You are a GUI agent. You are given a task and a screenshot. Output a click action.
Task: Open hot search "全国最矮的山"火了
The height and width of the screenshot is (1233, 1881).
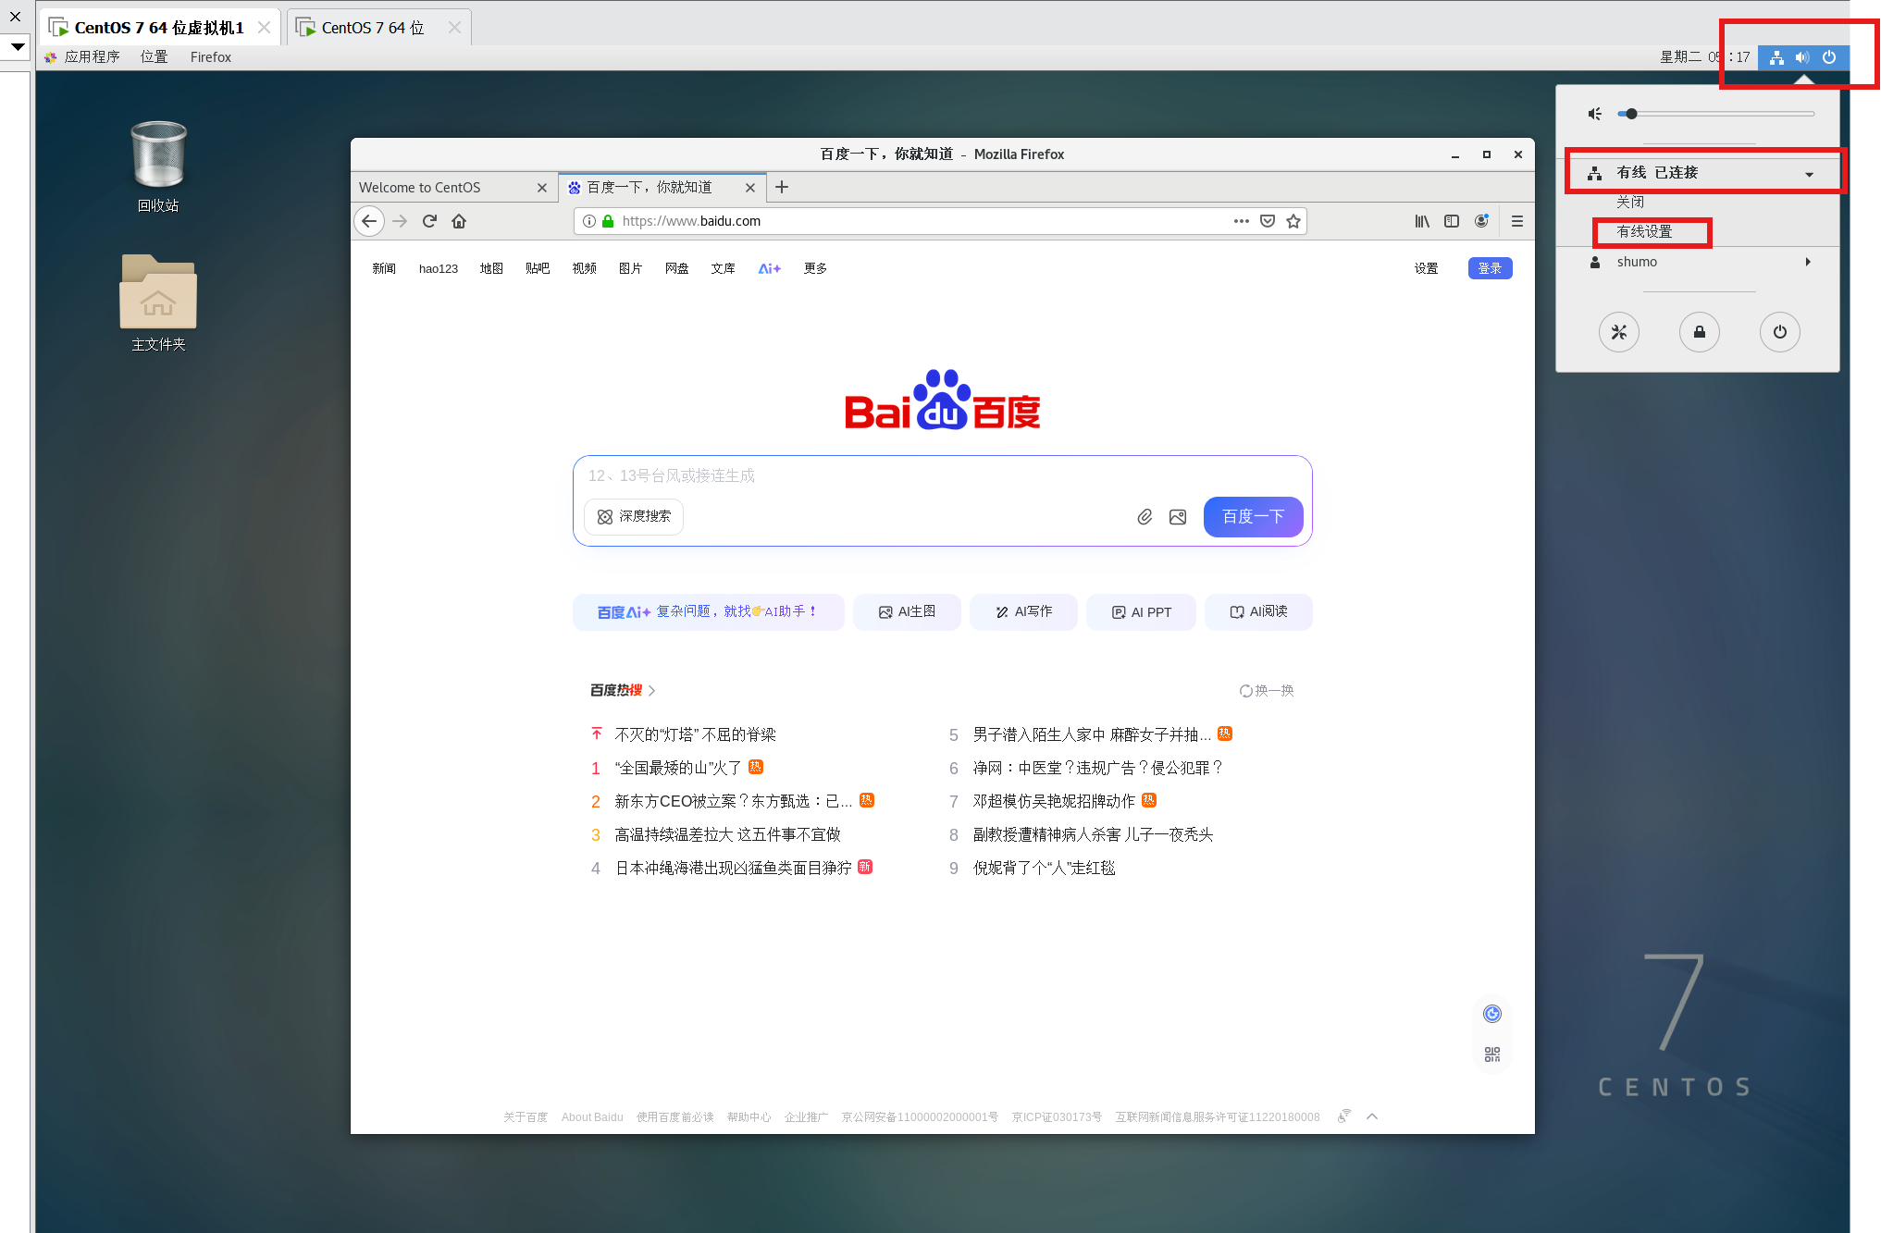(x=678, y=768)
